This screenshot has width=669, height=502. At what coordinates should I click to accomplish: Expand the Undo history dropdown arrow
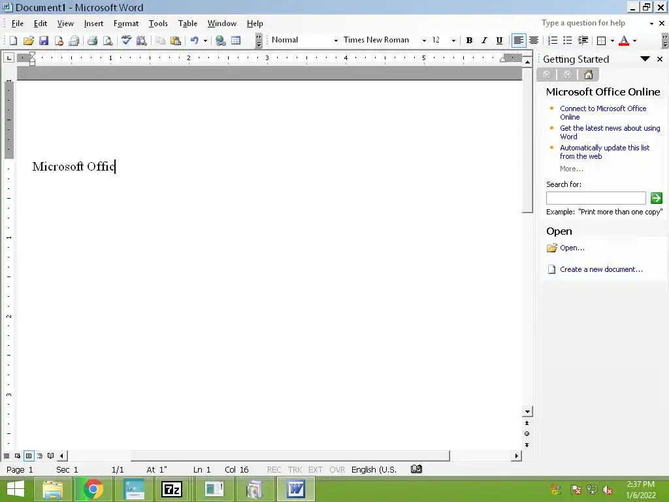[x=205, y=41]
